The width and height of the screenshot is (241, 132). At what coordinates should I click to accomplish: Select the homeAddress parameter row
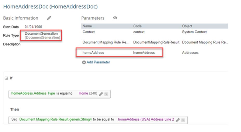pyautogui.click(x=155, y=53)
